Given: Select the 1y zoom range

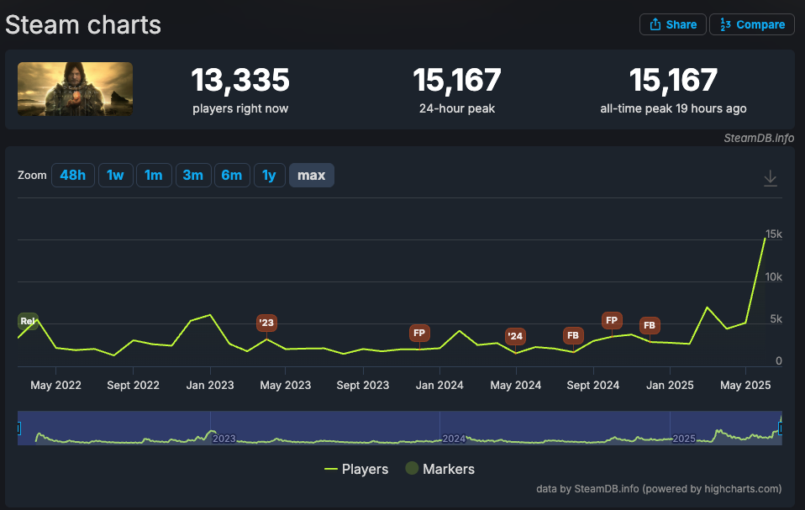Looking at the screenshot, I should tap(270, 175).
